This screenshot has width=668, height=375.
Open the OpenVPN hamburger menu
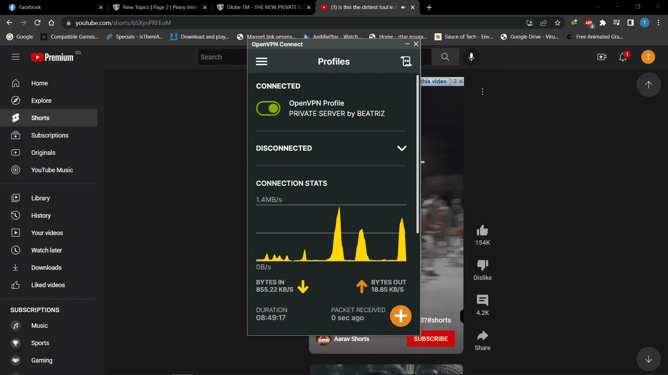pyautogui.click(x=261, y=61)
